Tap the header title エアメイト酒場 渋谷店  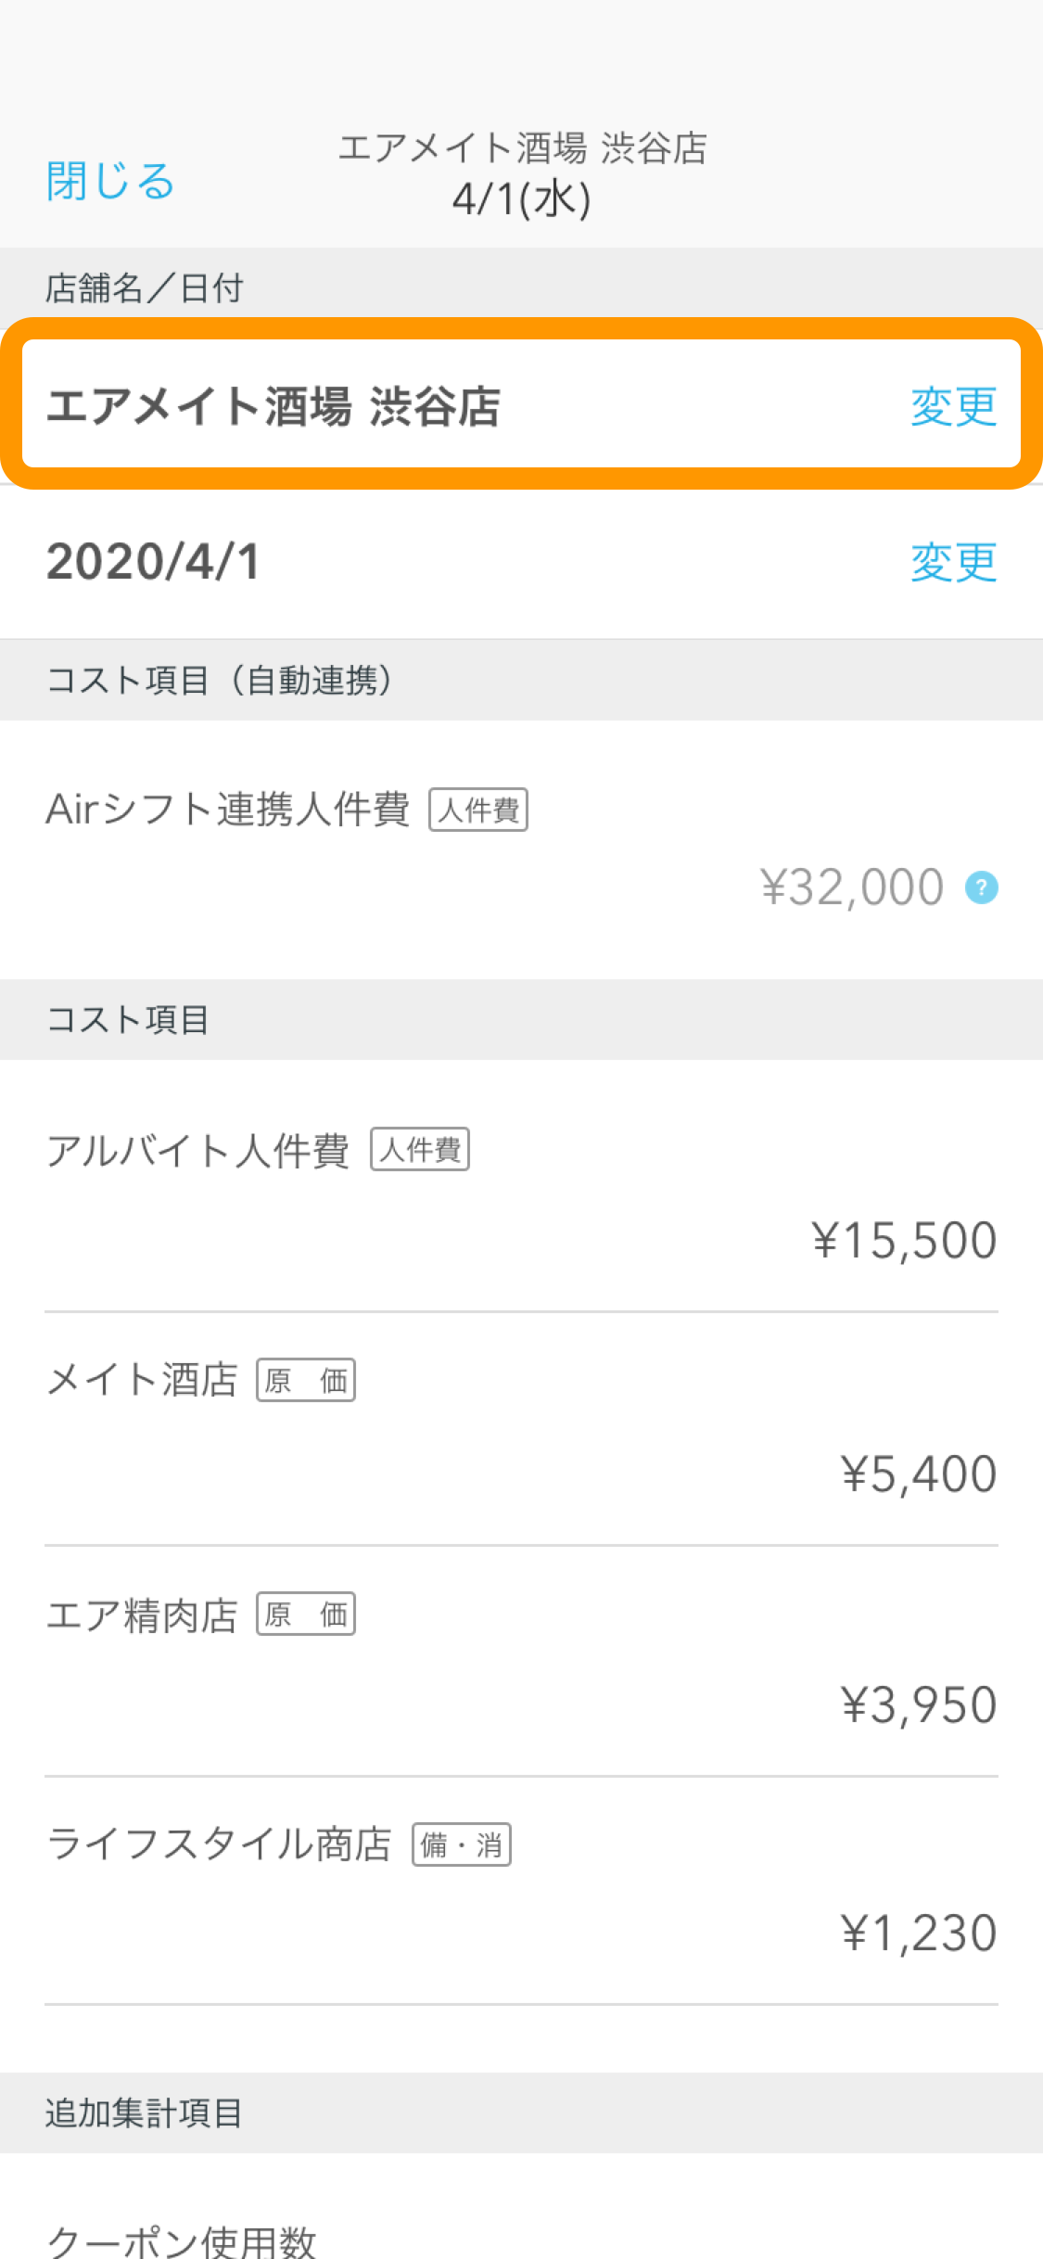click(x=523, y=147)
